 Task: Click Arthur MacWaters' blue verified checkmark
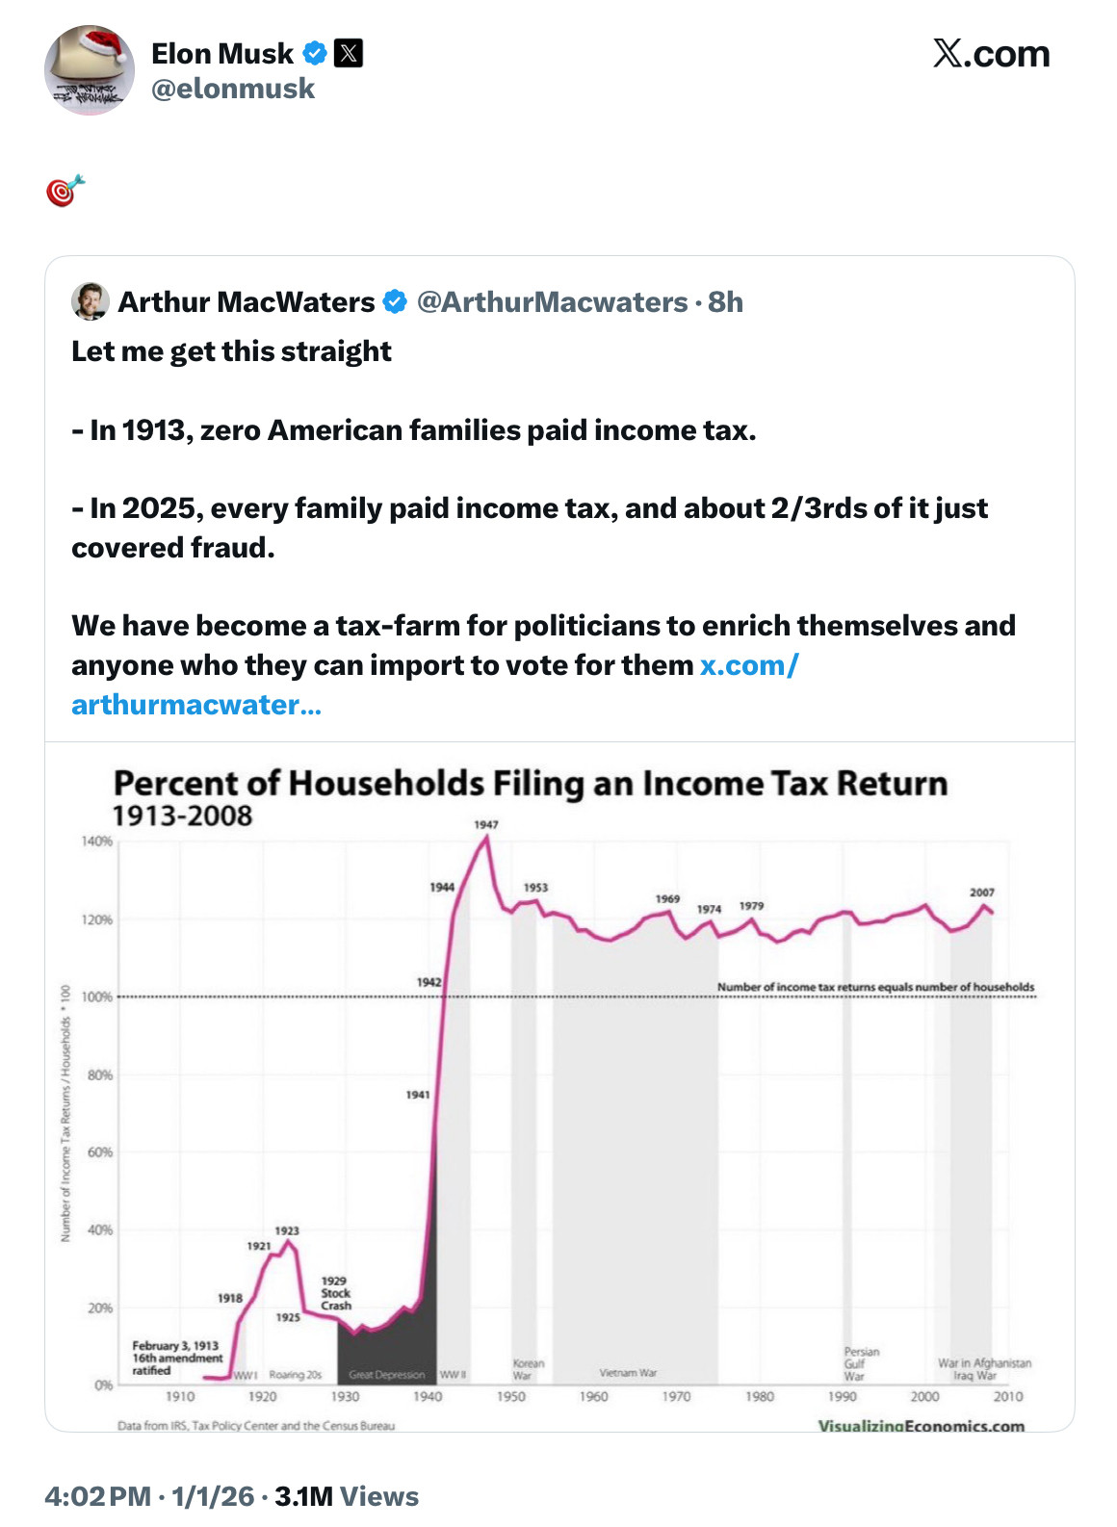point(395,302)
